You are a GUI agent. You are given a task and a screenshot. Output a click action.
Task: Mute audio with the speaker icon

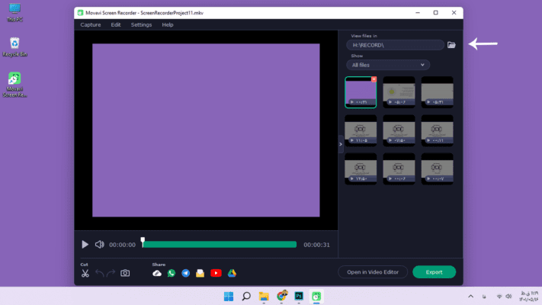(x=99, y=245)
